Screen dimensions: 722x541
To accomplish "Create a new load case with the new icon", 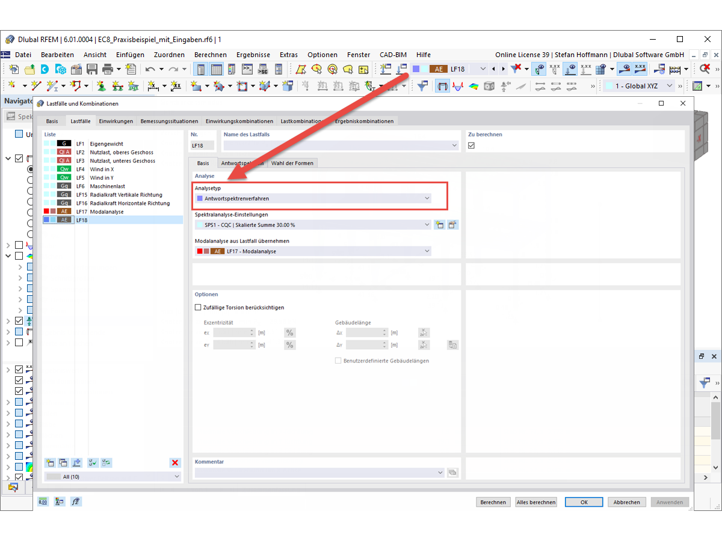I will [49, 462].
